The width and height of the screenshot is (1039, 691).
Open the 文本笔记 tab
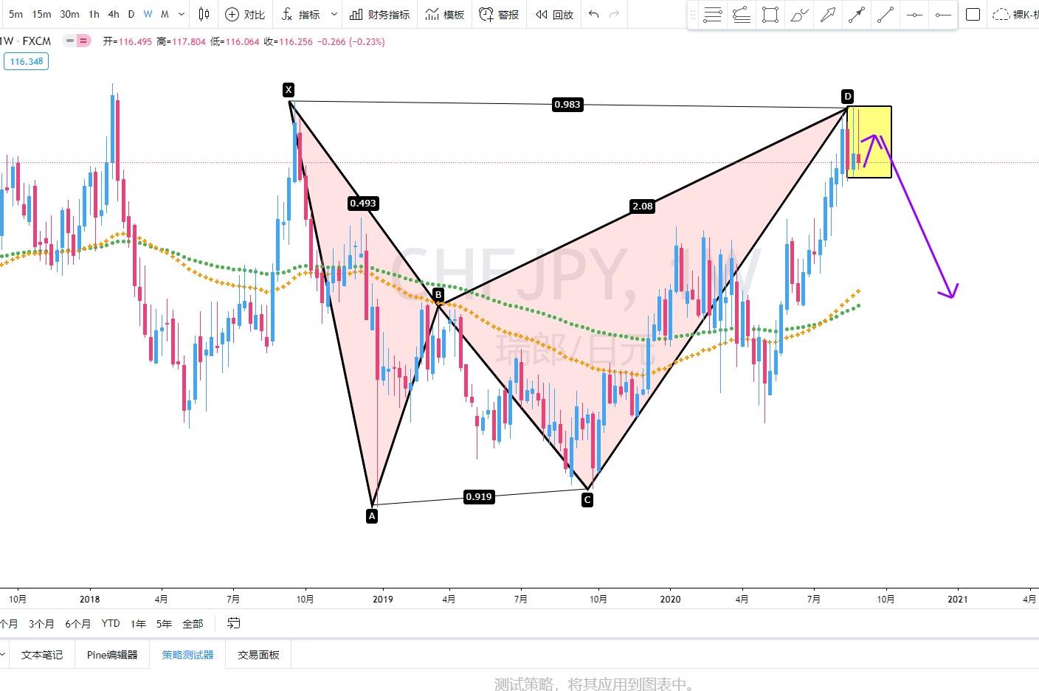click(42, 654)
